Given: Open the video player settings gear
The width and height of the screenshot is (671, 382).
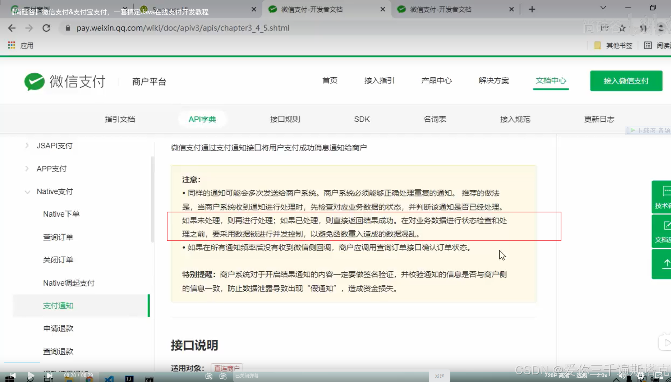Looking at the screenshot, I should click(x=641, y=376).
